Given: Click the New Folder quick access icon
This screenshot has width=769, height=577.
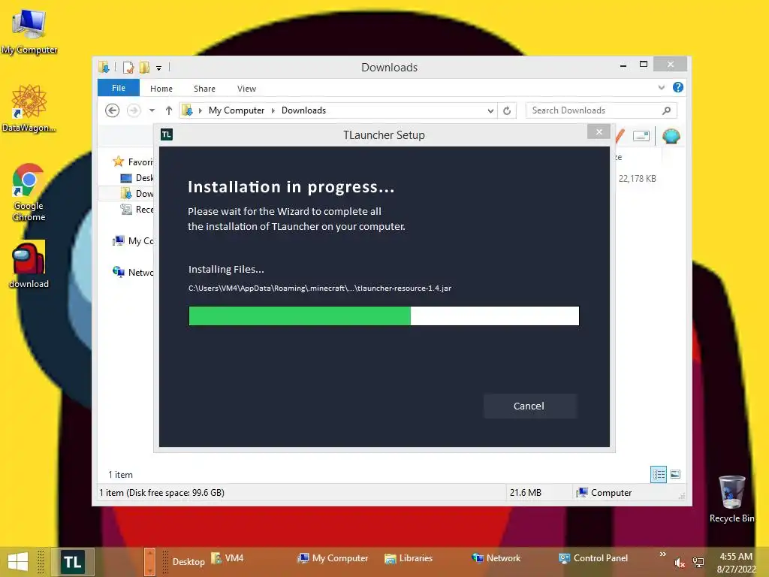Looking at the screenshot, I should click(144, 67).
